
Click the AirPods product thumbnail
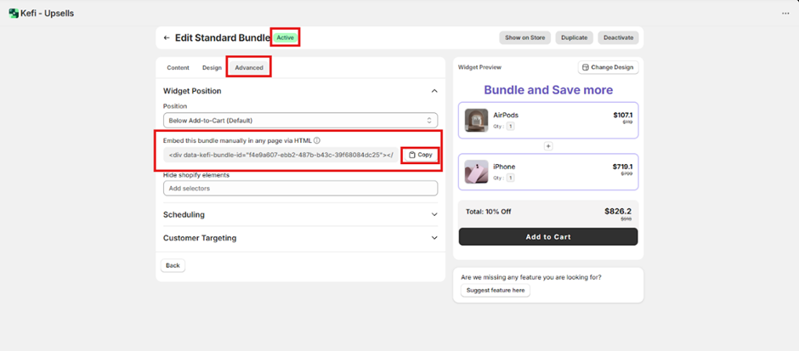[x=476, y=120]
